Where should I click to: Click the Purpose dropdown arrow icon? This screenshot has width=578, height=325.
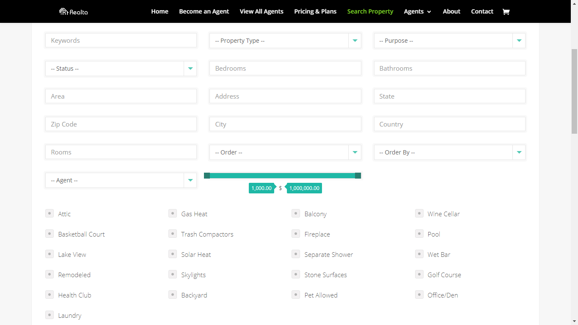[x=519, y=41]
